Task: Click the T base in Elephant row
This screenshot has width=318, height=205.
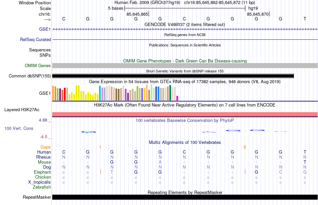Action: pyautogui.click(x=112, y=172)
